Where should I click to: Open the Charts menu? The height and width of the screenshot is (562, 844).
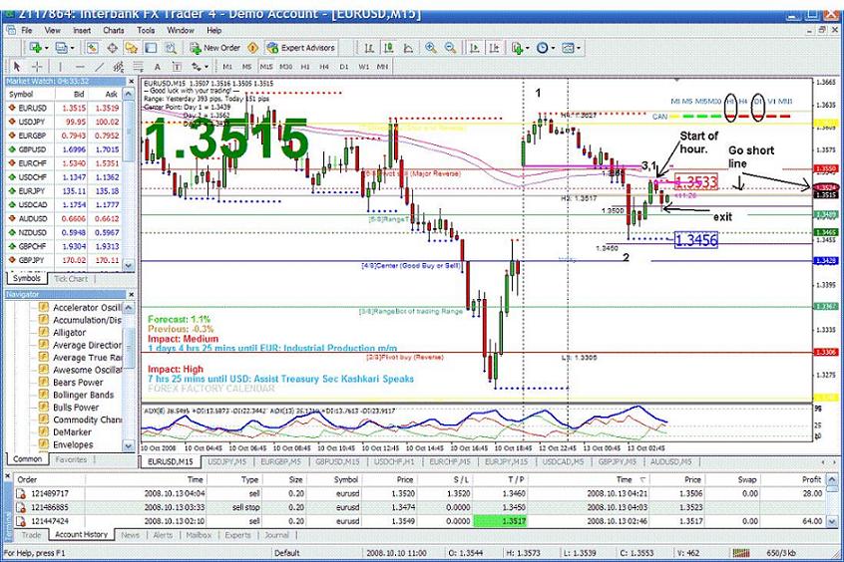click(114, 31)
